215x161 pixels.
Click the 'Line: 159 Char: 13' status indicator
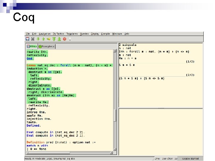166,159
